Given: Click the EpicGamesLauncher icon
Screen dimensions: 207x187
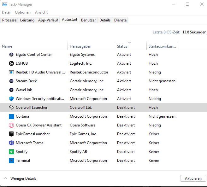Looking at the screenshot, I should (x=11, y=134).
